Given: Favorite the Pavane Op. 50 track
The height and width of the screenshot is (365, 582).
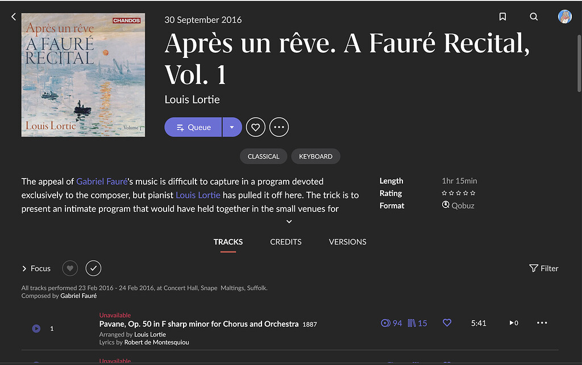Looking at the screenshot, I should click(x=447, y=322).
